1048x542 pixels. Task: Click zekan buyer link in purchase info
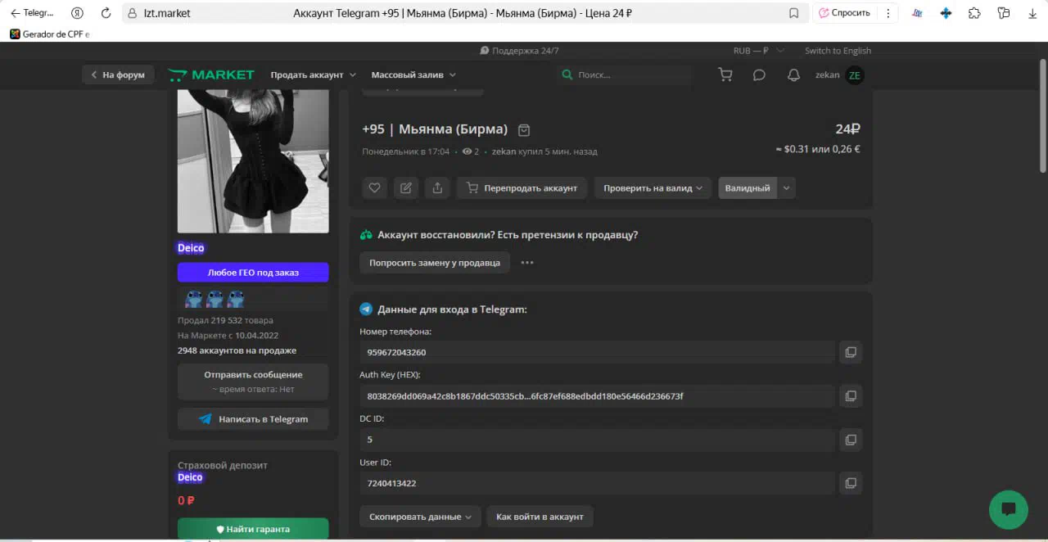coord(504,151)
